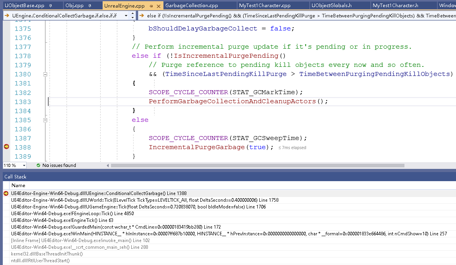Switch to the UObjectGlobals.h tab
The width and height of the screenshot is (456, 265).
coord(331,6)
